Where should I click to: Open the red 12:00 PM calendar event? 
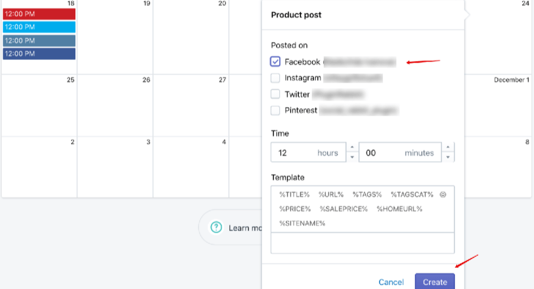pyautogui.click(x=39, y=14)
